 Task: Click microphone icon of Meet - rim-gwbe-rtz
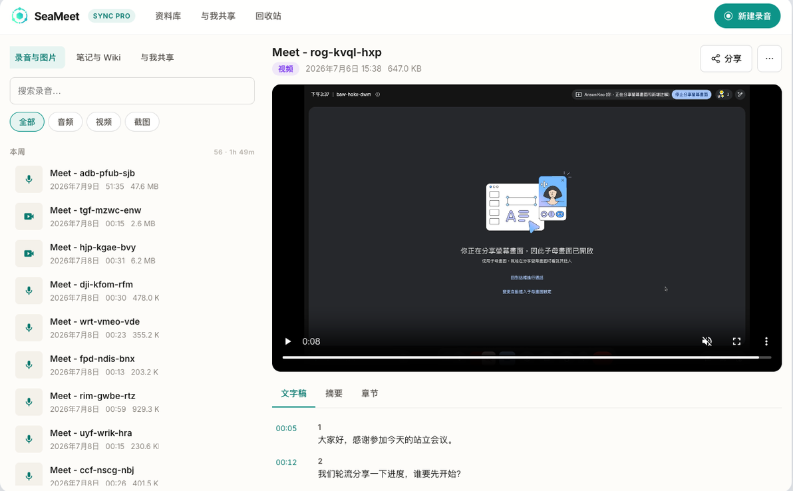(29, 402)
